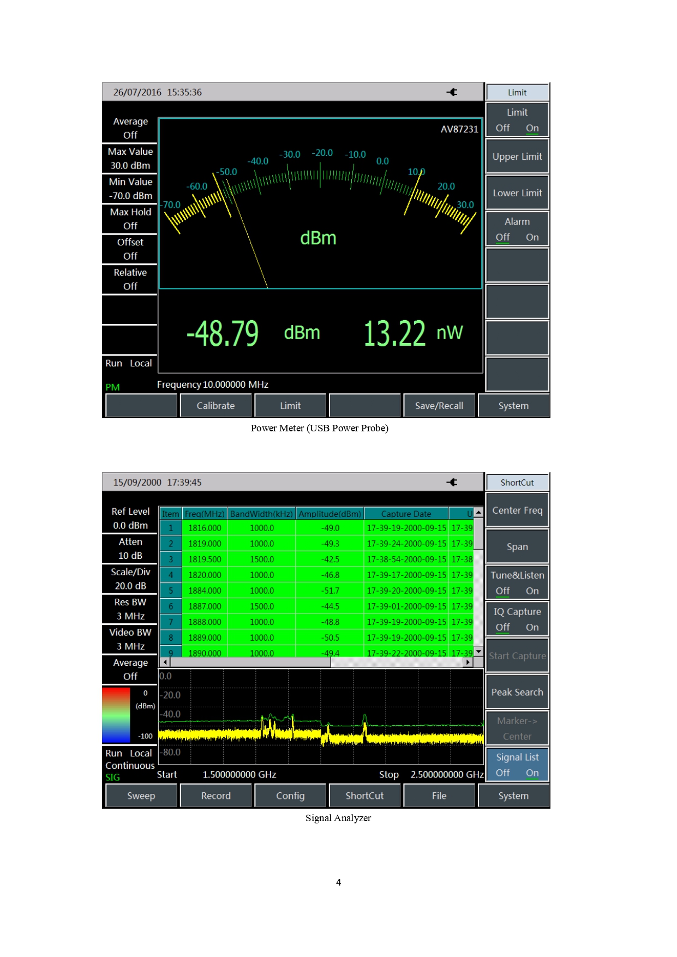The image size is (677, 957).
Task: Select signal row with frequency 1816.000
Action: (316, 528)
